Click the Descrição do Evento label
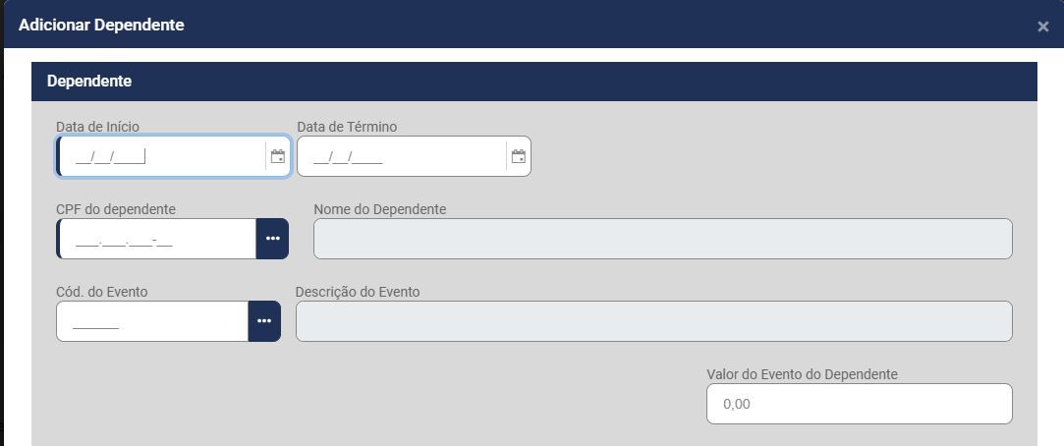Viewport: 1064px width, 446px height. 358,292
